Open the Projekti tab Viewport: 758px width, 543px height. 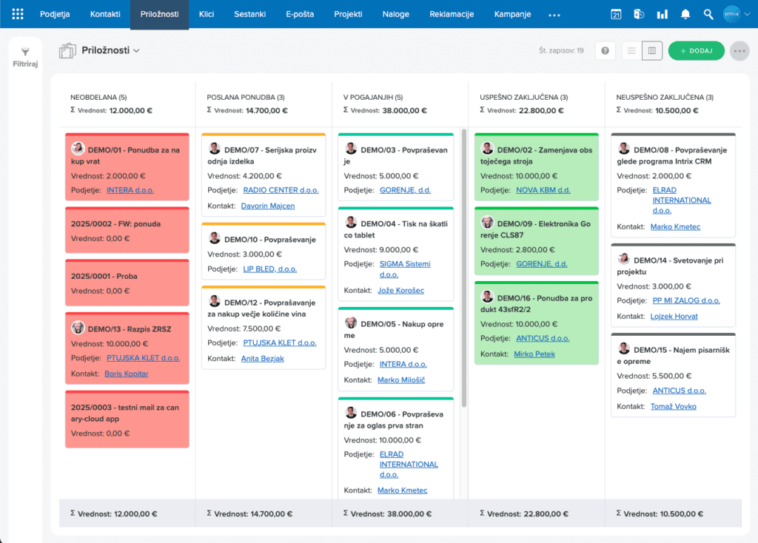[x=348, y=13]
